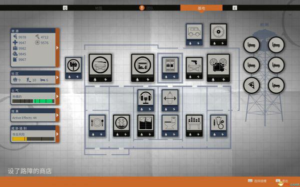Select the garden plants facility tile

coord(121,126)
